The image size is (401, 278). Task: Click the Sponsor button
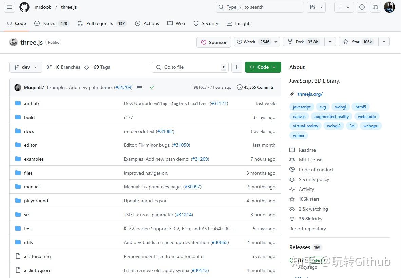(x=213, y=42)
